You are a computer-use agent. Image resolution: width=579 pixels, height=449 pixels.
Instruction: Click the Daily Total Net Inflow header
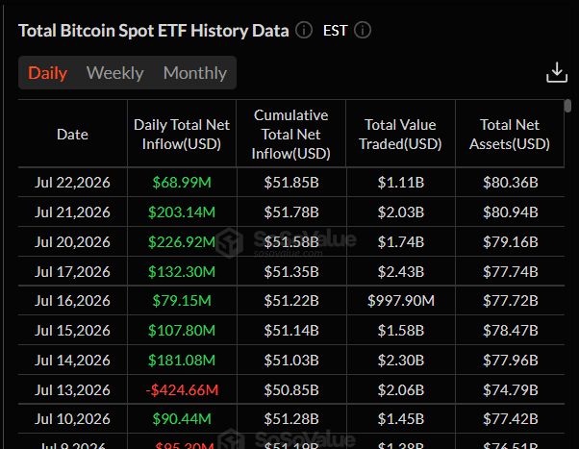pos(182,135)
